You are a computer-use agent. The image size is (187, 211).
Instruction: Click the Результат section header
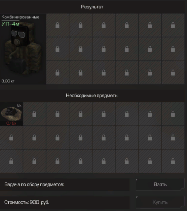pyautogui.click(x=92, y=7)
